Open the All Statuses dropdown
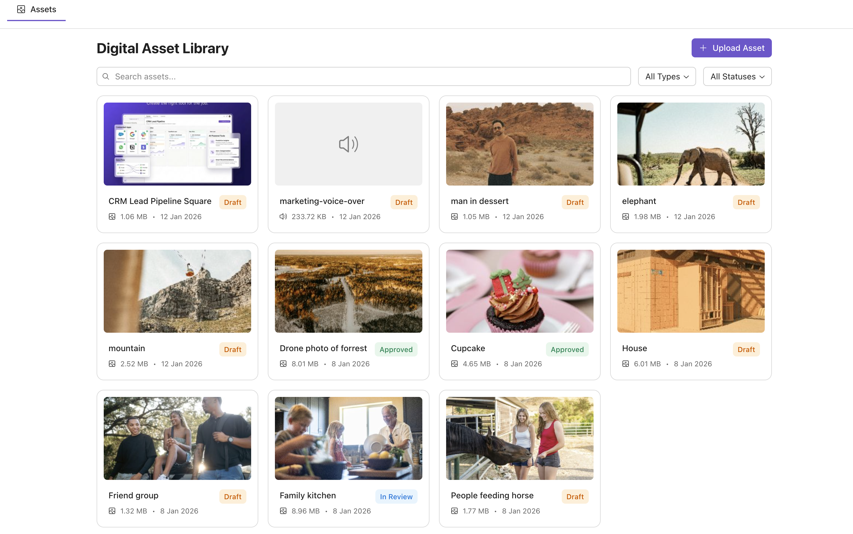Viewport: 853px width, 534px height. [x=737, y=76]
